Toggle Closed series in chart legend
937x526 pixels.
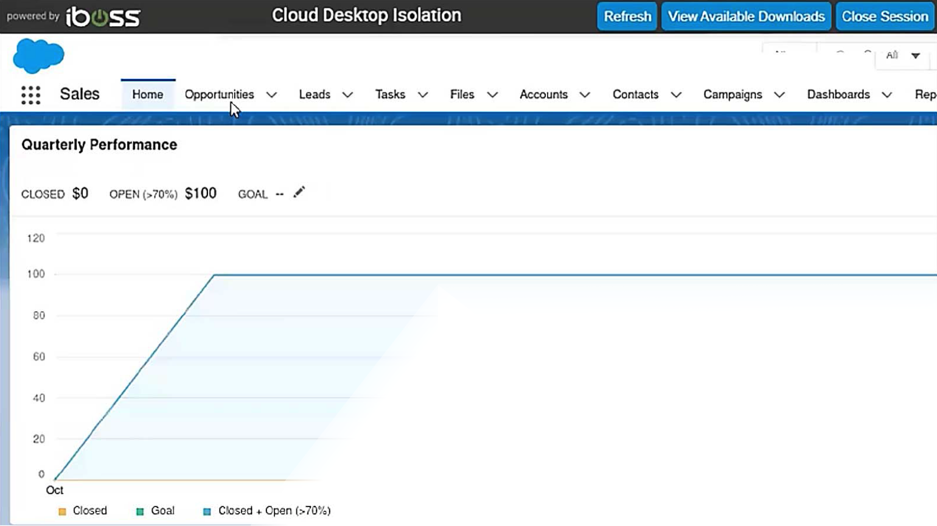tap(83, 511)
